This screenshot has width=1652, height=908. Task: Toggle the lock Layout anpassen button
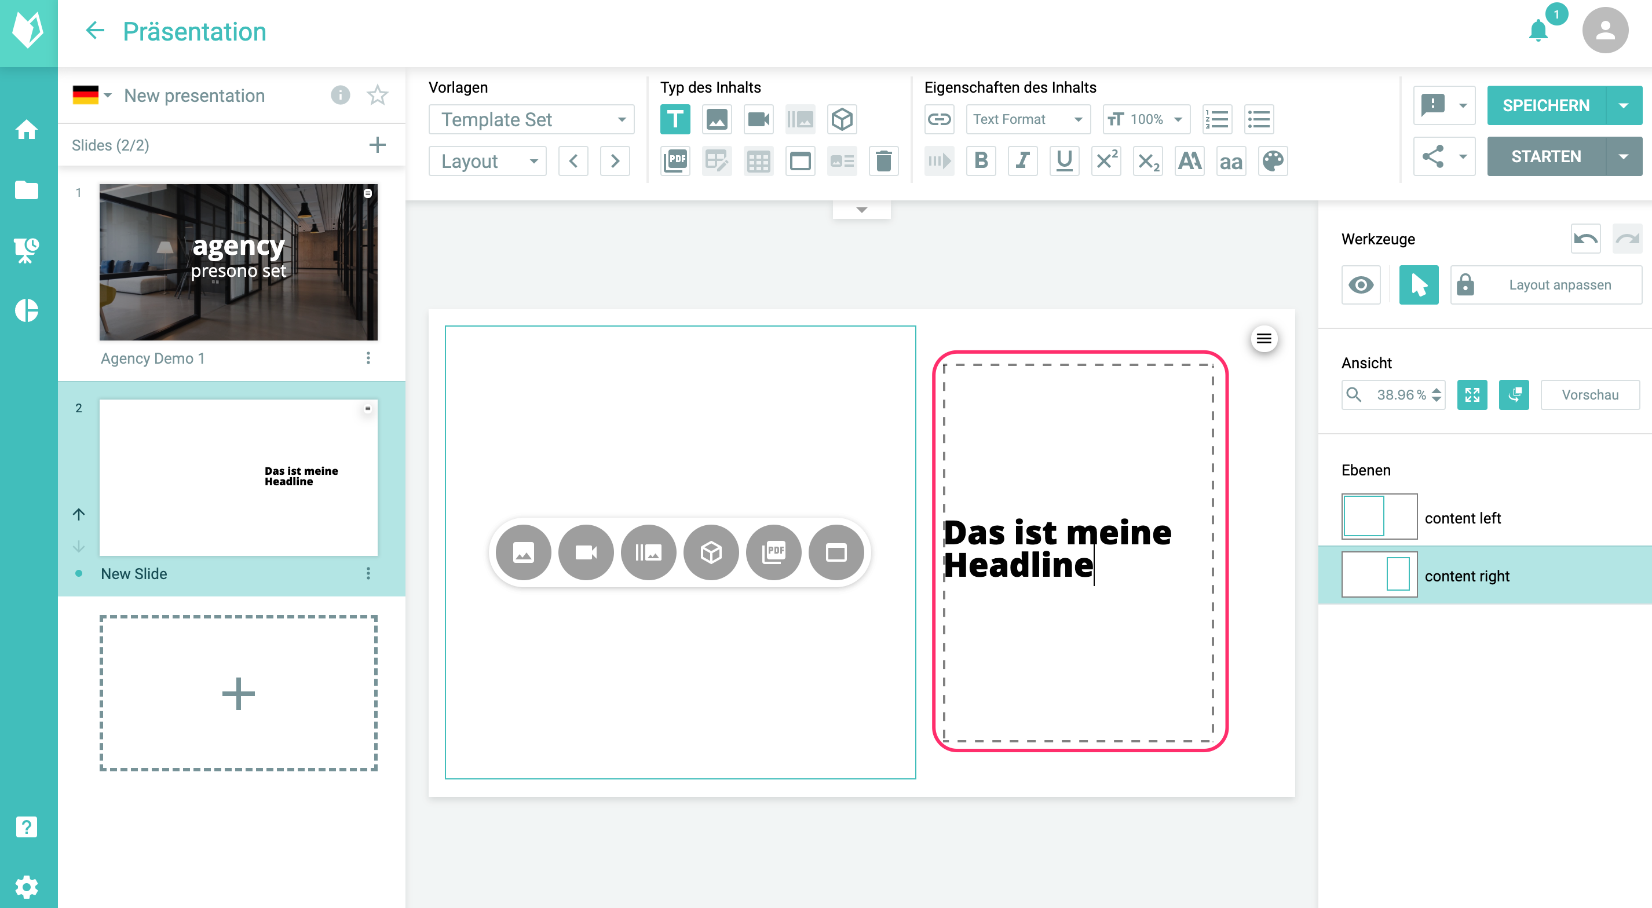click(1545, 285)
